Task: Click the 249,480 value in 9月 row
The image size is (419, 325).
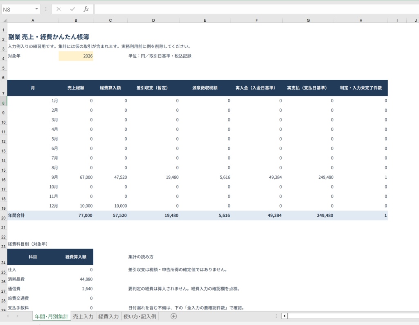Action: [x=308, y=177]
